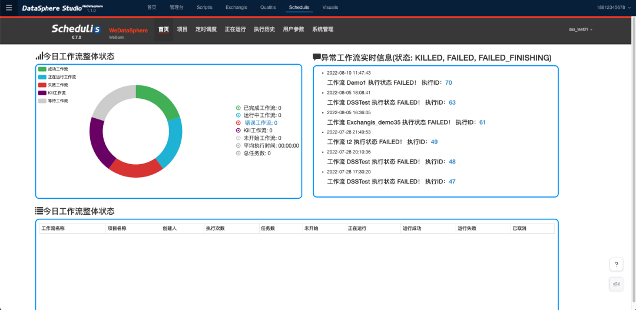Open the hamburger menu in DataSphere Studio
The image size is (636, 310).
[8, 8]
